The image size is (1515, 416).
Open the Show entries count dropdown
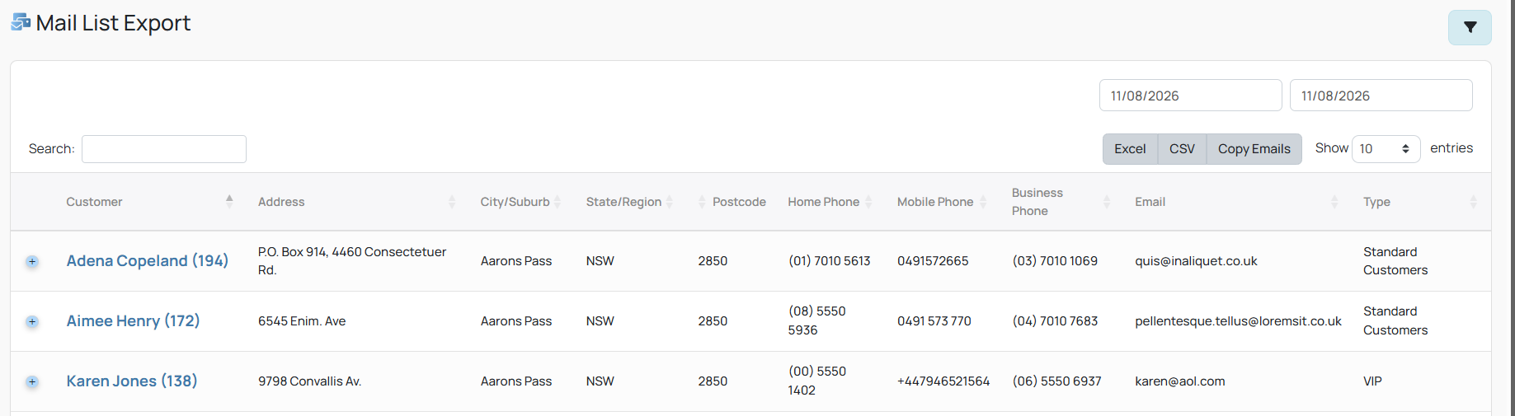pyautogui.click(x=1386, y=149)
